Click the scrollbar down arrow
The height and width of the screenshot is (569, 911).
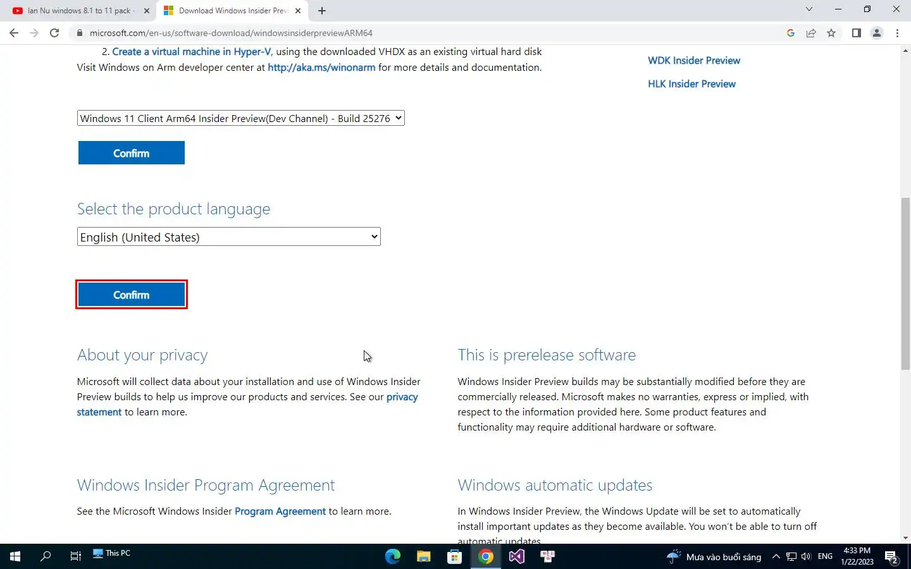click(x=905, y=538)
